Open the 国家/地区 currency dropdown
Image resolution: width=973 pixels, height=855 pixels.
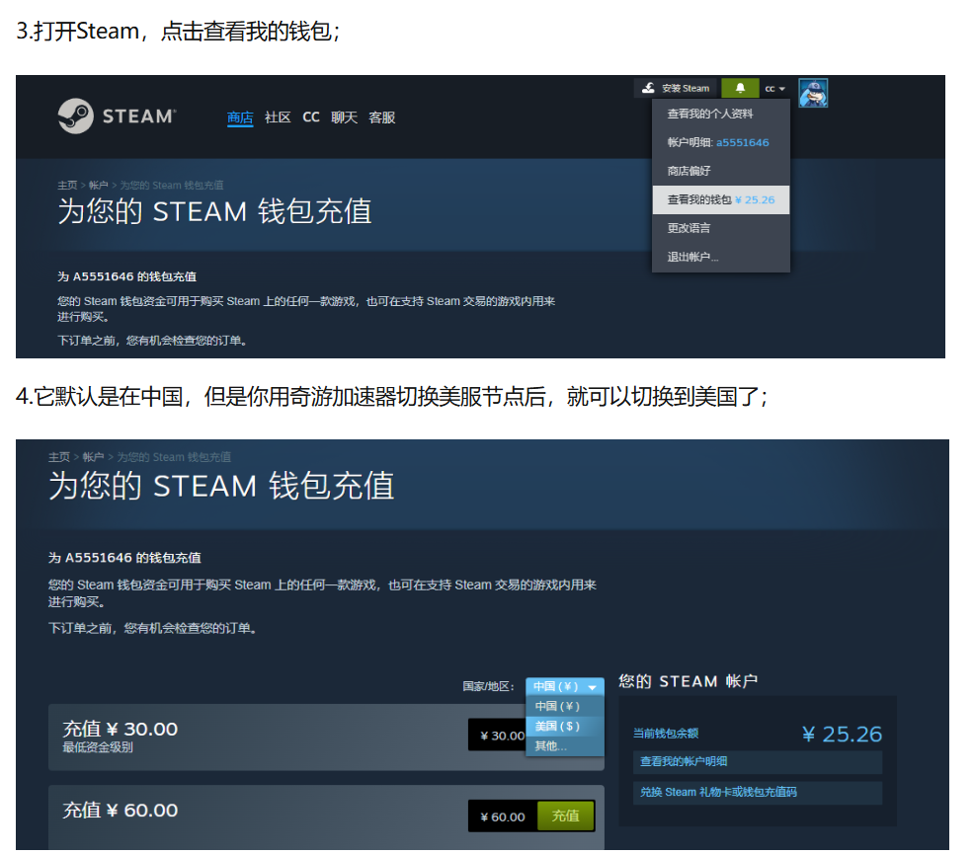[x=564, y=686]
